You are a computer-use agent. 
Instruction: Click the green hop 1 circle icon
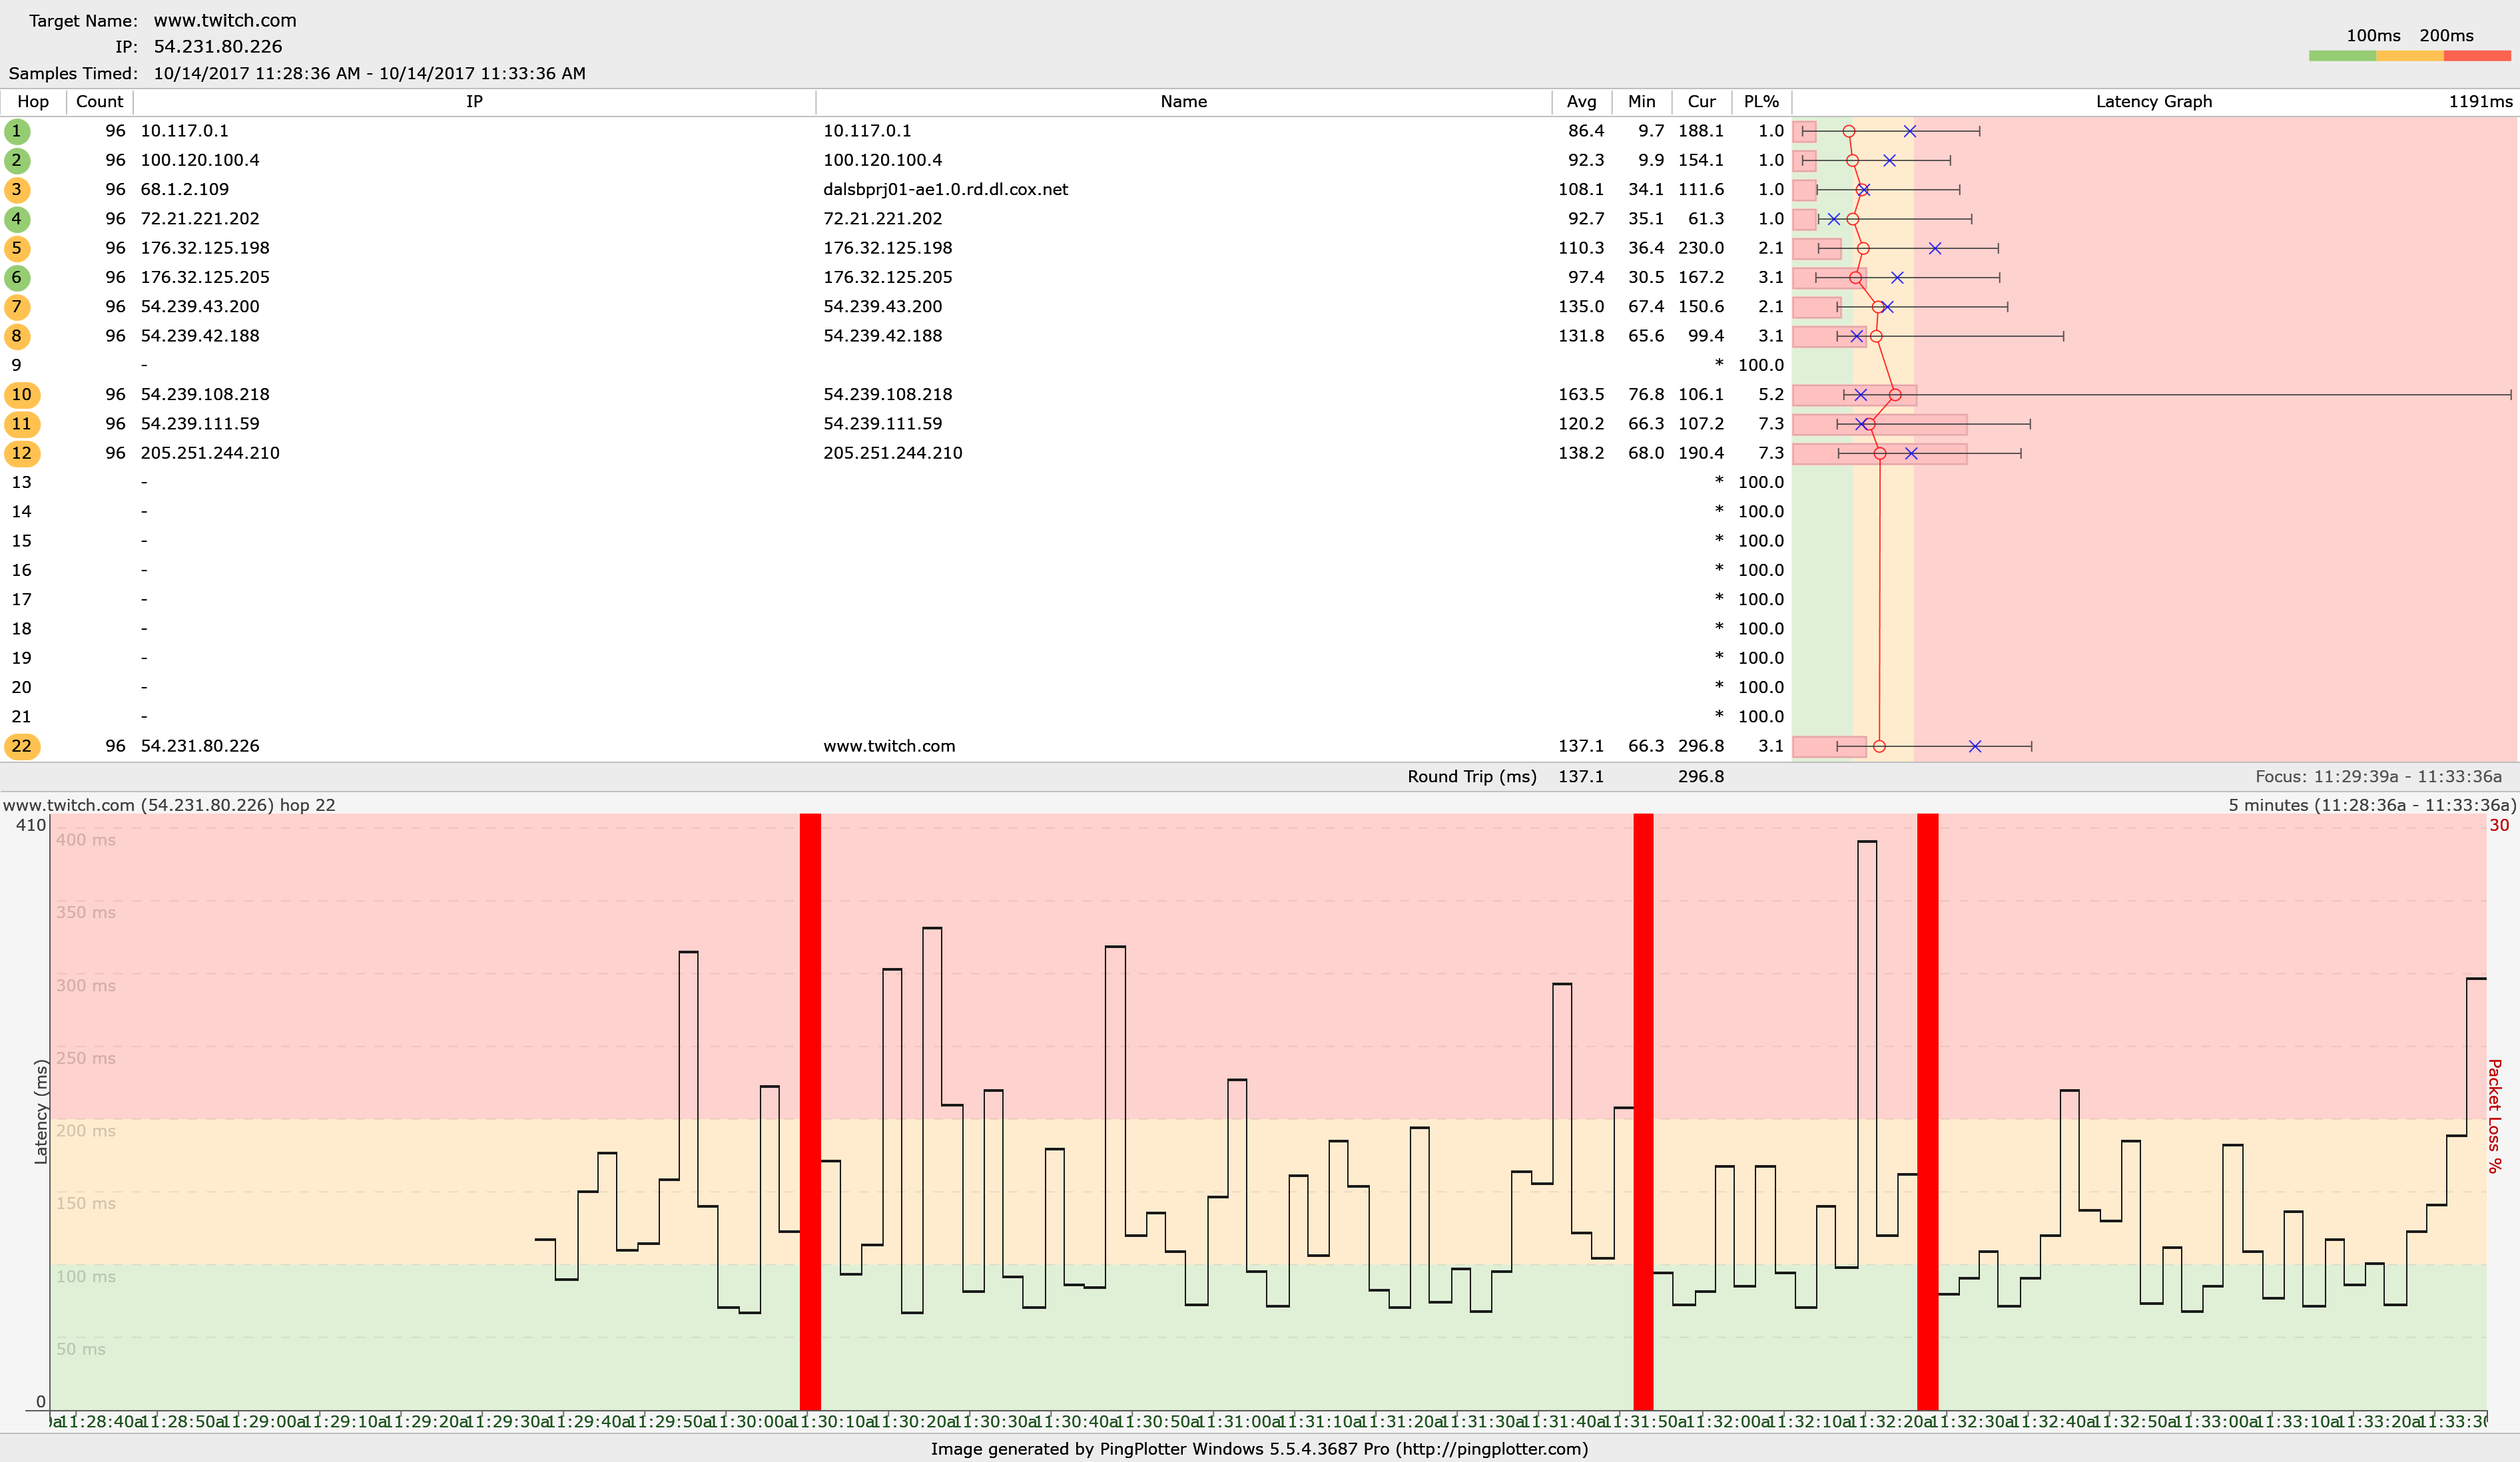click(x=16, y=131)
